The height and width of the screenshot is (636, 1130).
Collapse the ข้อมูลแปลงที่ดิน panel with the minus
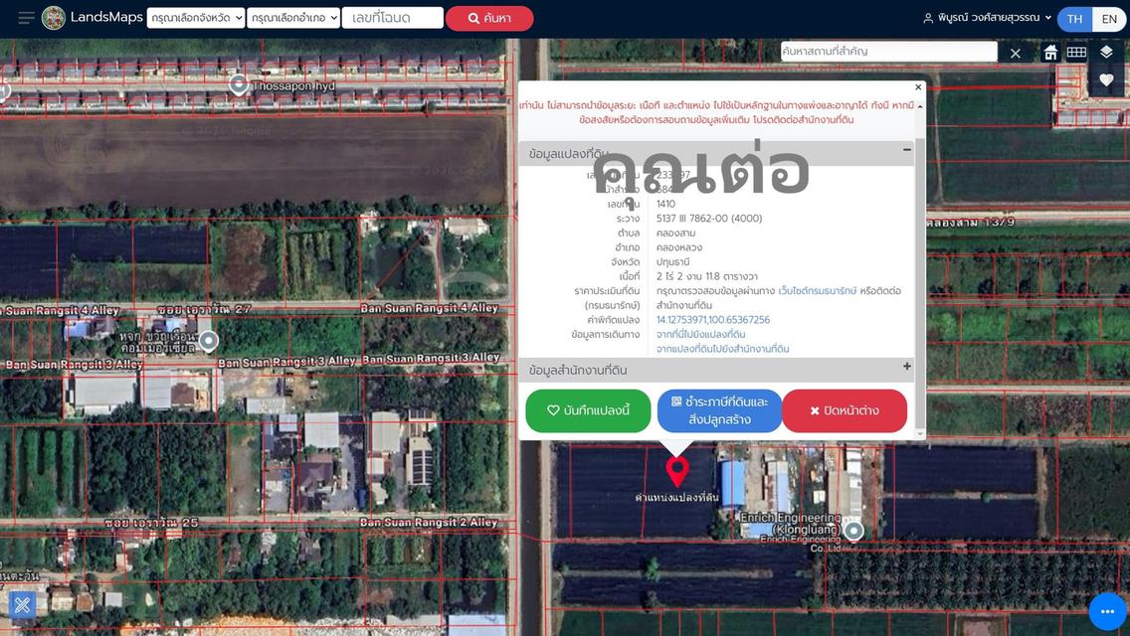906,150
